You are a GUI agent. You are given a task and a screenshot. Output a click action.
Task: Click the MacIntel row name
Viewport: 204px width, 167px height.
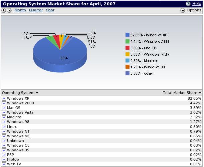click(x=15, y=117)
